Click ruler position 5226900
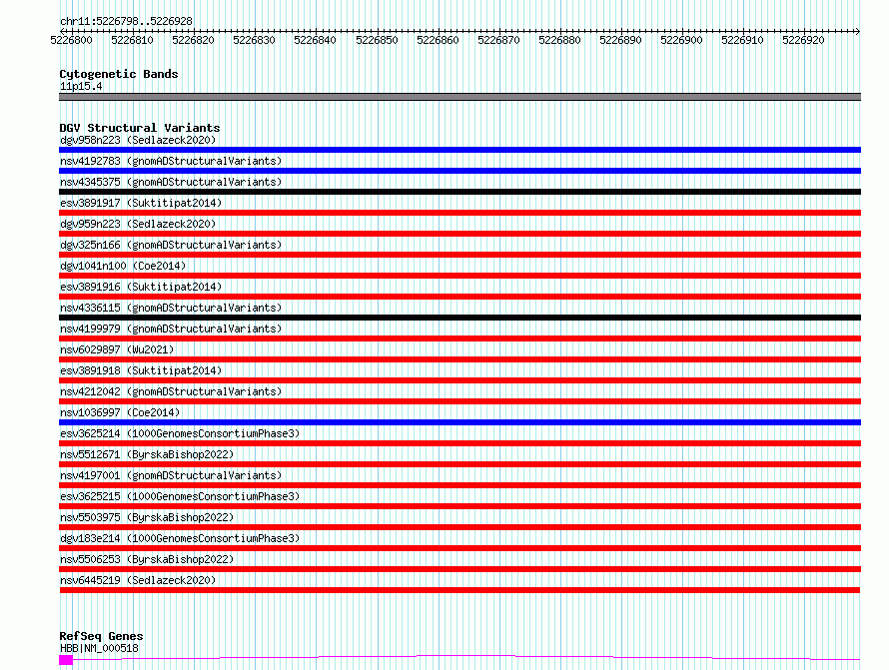This screenshot has height=670, width=889. click(681, 40)
